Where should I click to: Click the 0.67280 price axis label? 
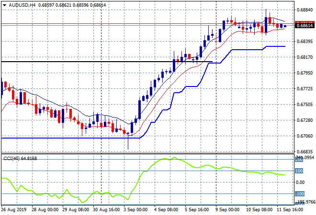coord(305,120)
